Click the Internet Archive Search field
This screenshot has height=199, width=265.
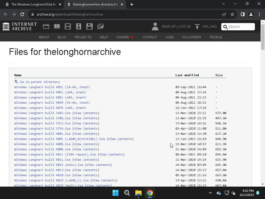click(x=238, y=27)
